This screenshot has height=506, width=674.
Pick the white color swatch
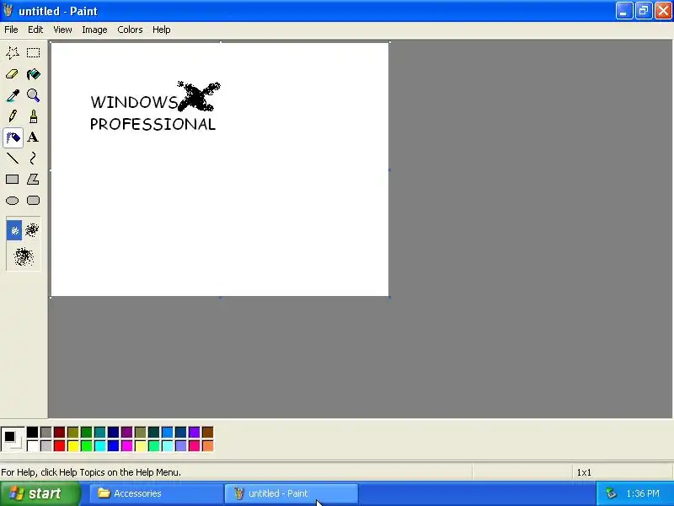pyautogui.click(x=32, y=445)
